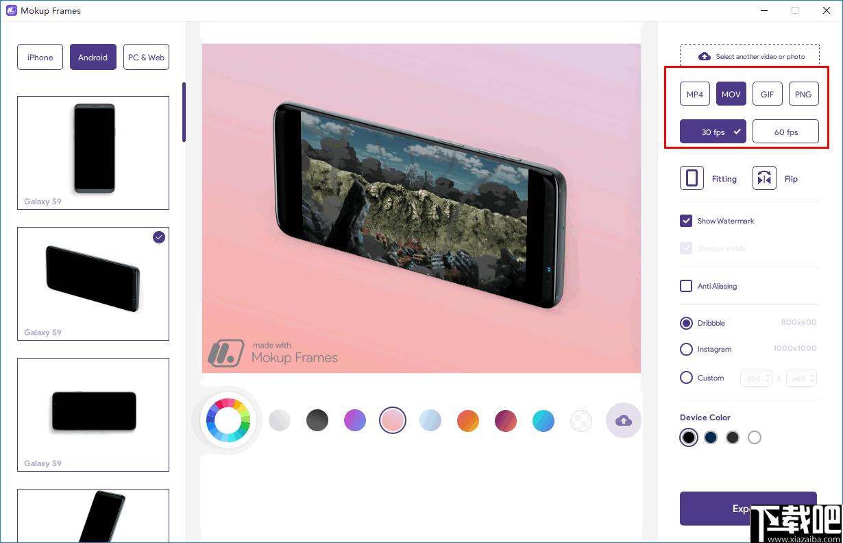Choose the dark charcoal background swatch
843x543 pixels.
317,420
